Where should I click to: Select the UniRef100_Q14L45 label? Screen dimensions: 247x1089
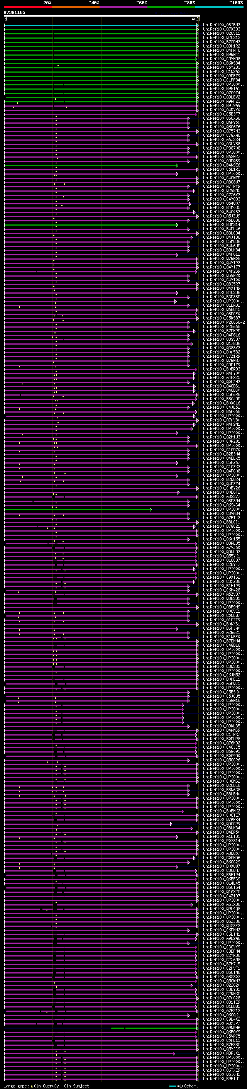[x=222, y=883]
